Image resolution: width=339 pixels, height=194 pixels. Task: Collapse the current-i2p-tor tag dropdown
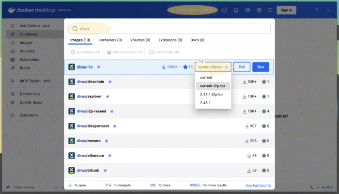pyautogui.click(x=213, y=67)
